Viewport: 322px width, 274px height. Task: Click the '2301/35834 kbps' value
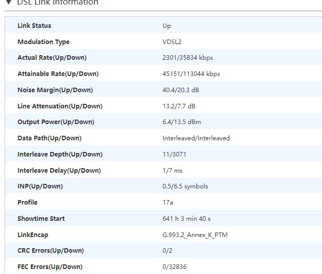click(187, 58)
